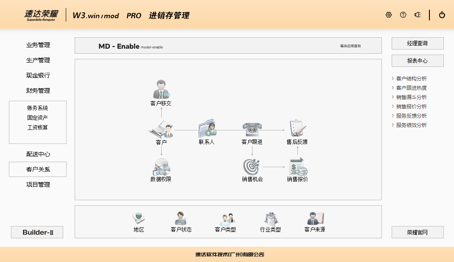Click the 销售报价 money quote icon

pos(297,167)
